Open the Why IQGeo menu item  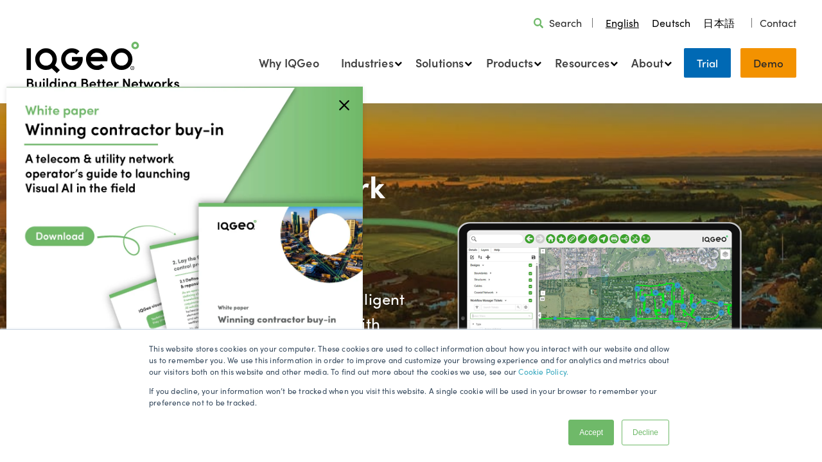click(289, 63)
